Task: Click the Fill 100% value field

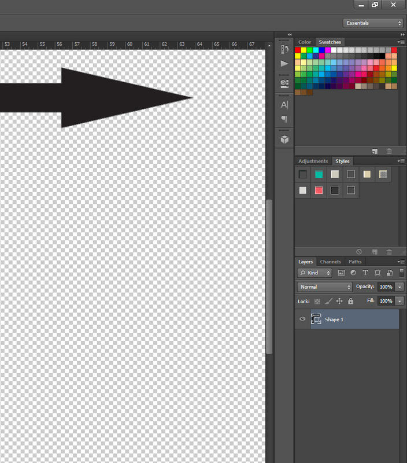Action: point(386,301)
